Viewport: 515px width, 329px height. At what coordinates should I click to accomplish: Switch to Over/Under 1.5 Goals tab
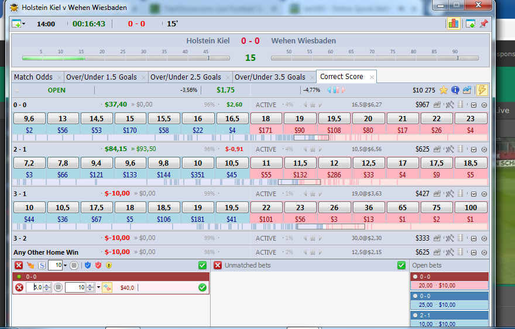point(101,77)
